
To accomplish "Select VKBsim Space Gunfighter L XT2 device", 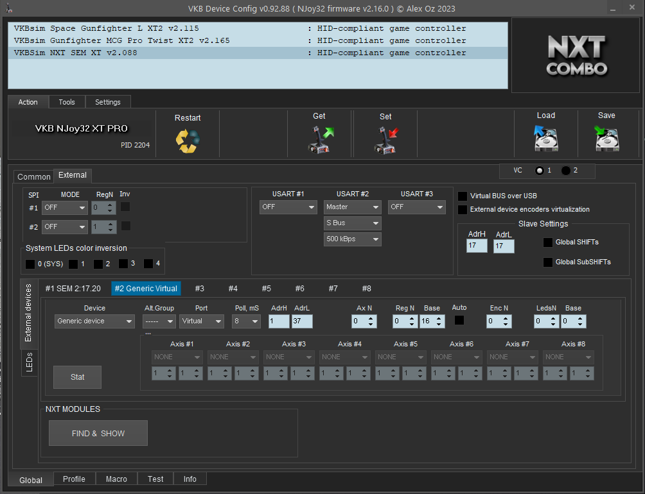I will [x=258, y=28].
